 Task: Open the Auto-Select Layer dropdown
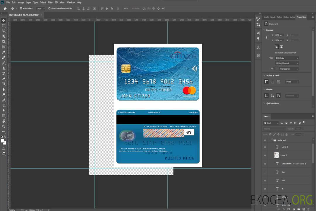[x=40, y=8]
